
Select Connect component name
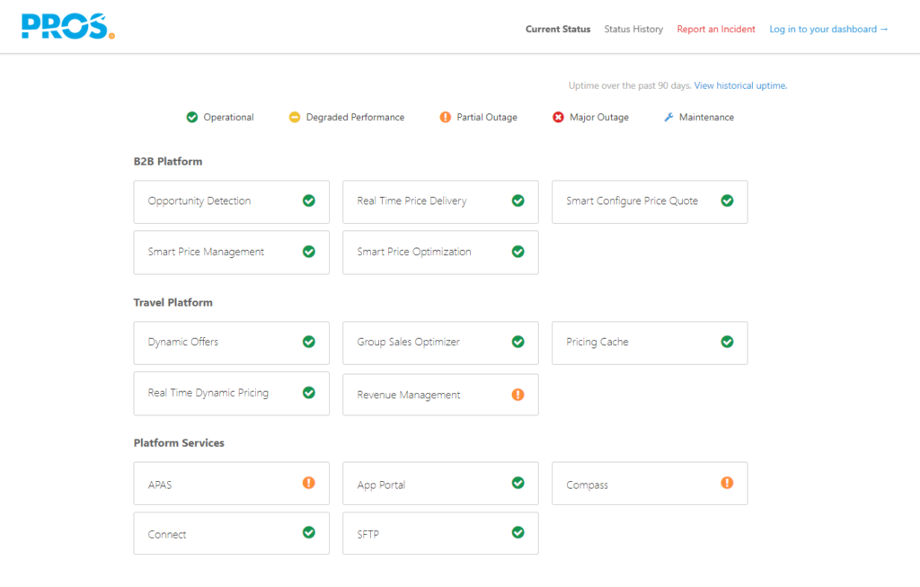tap(167, 535)
